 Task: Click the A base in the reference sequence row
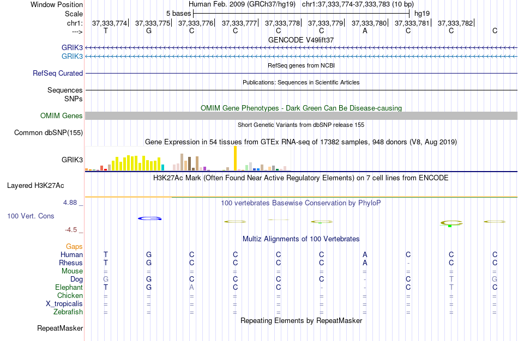[365, 31]
